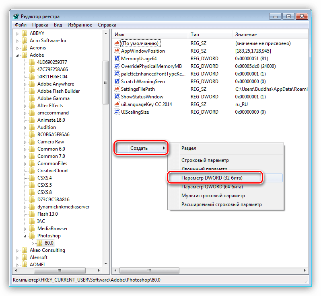Click the After Effects folder icon
This screenshot has width=321, height=296.
coord(32,106)
